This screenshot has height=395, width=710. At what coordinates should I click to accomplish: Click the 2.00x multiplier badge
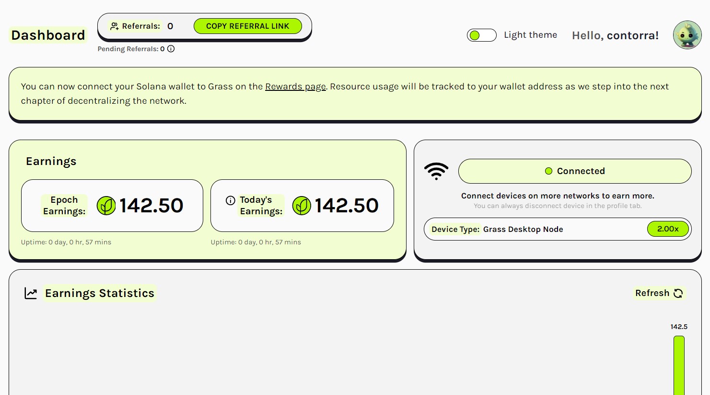668,229
